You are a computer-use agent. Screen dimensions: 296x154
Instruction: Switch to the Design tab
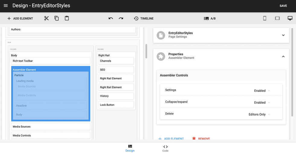point(130,148)
